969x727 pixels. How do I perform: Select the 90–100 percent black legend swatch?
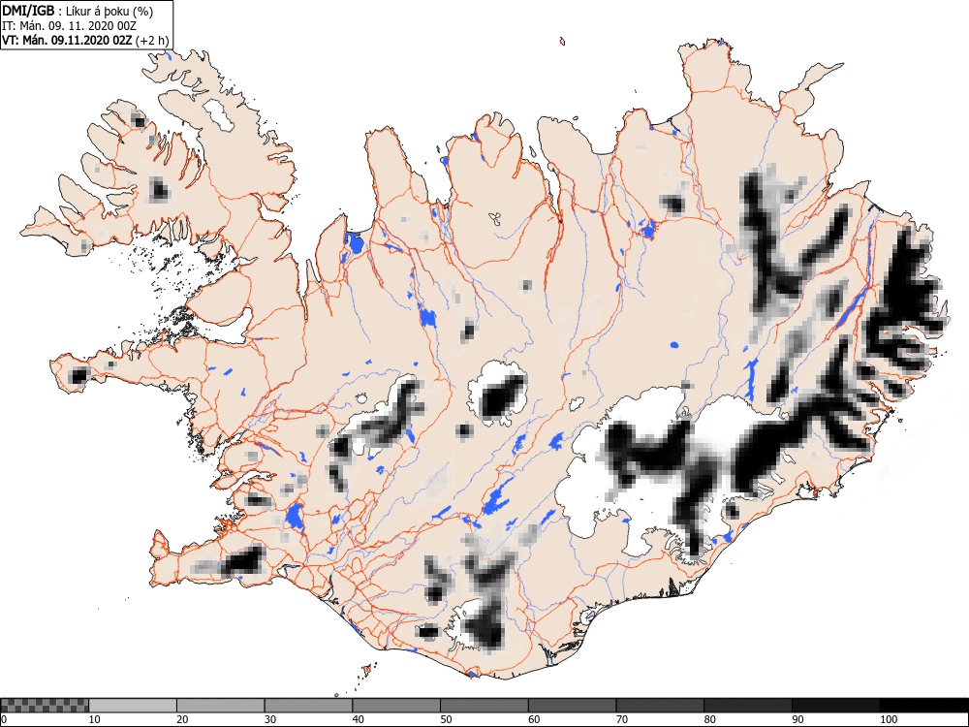click(835, 706)
